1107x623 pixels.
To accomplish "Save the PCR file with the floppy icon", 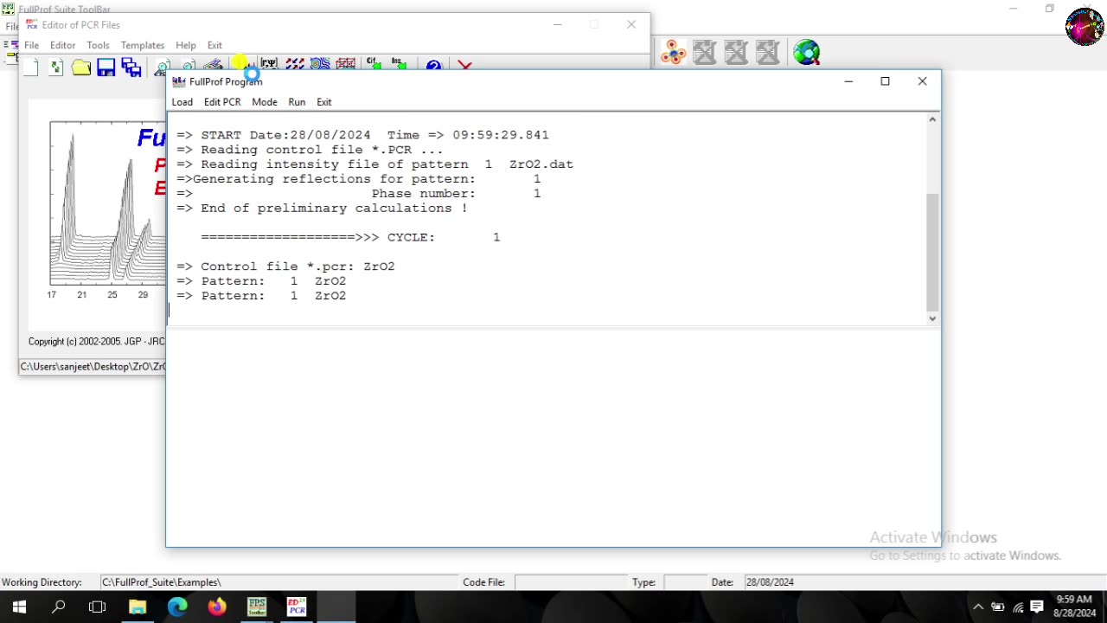I will (106, 67).
